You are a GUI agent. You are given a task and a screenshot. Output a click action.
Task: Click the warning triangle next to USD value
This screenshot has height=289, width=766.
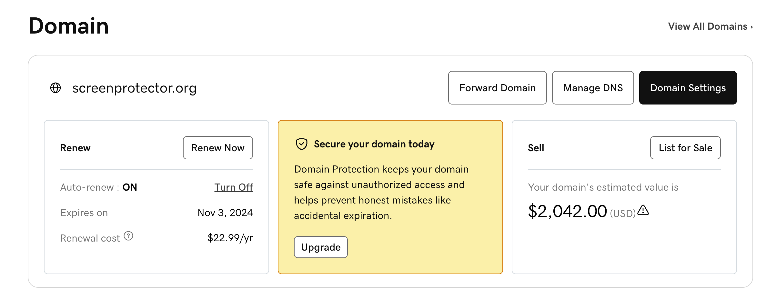tap(643, 210)
